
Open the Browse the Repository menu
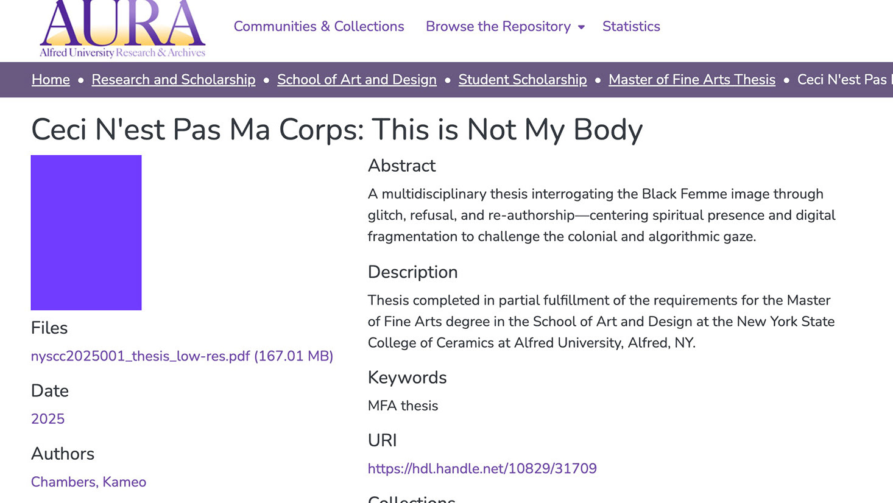pyautogui.click(x=498, y=27)
